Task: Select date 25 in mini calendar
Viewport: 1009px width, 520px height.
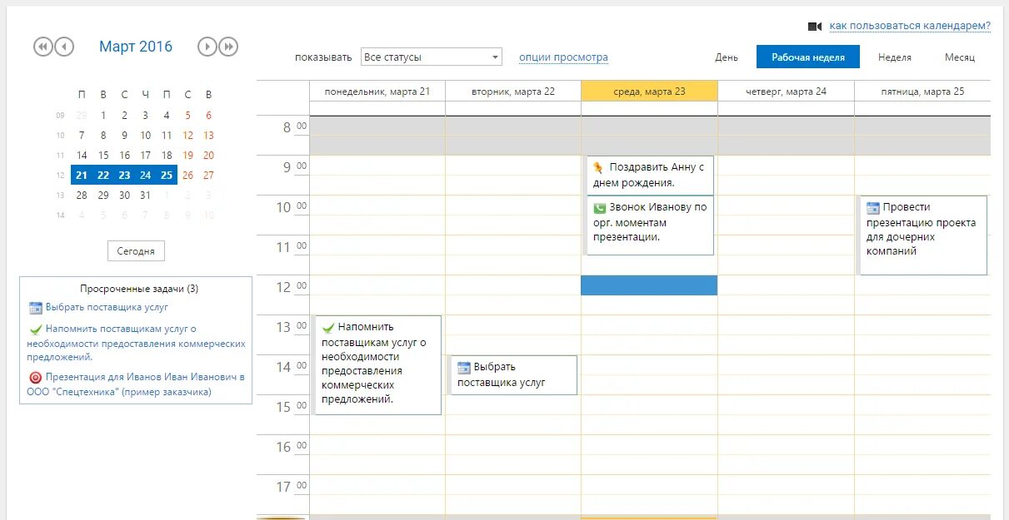Action: click(x=167, y=175)
